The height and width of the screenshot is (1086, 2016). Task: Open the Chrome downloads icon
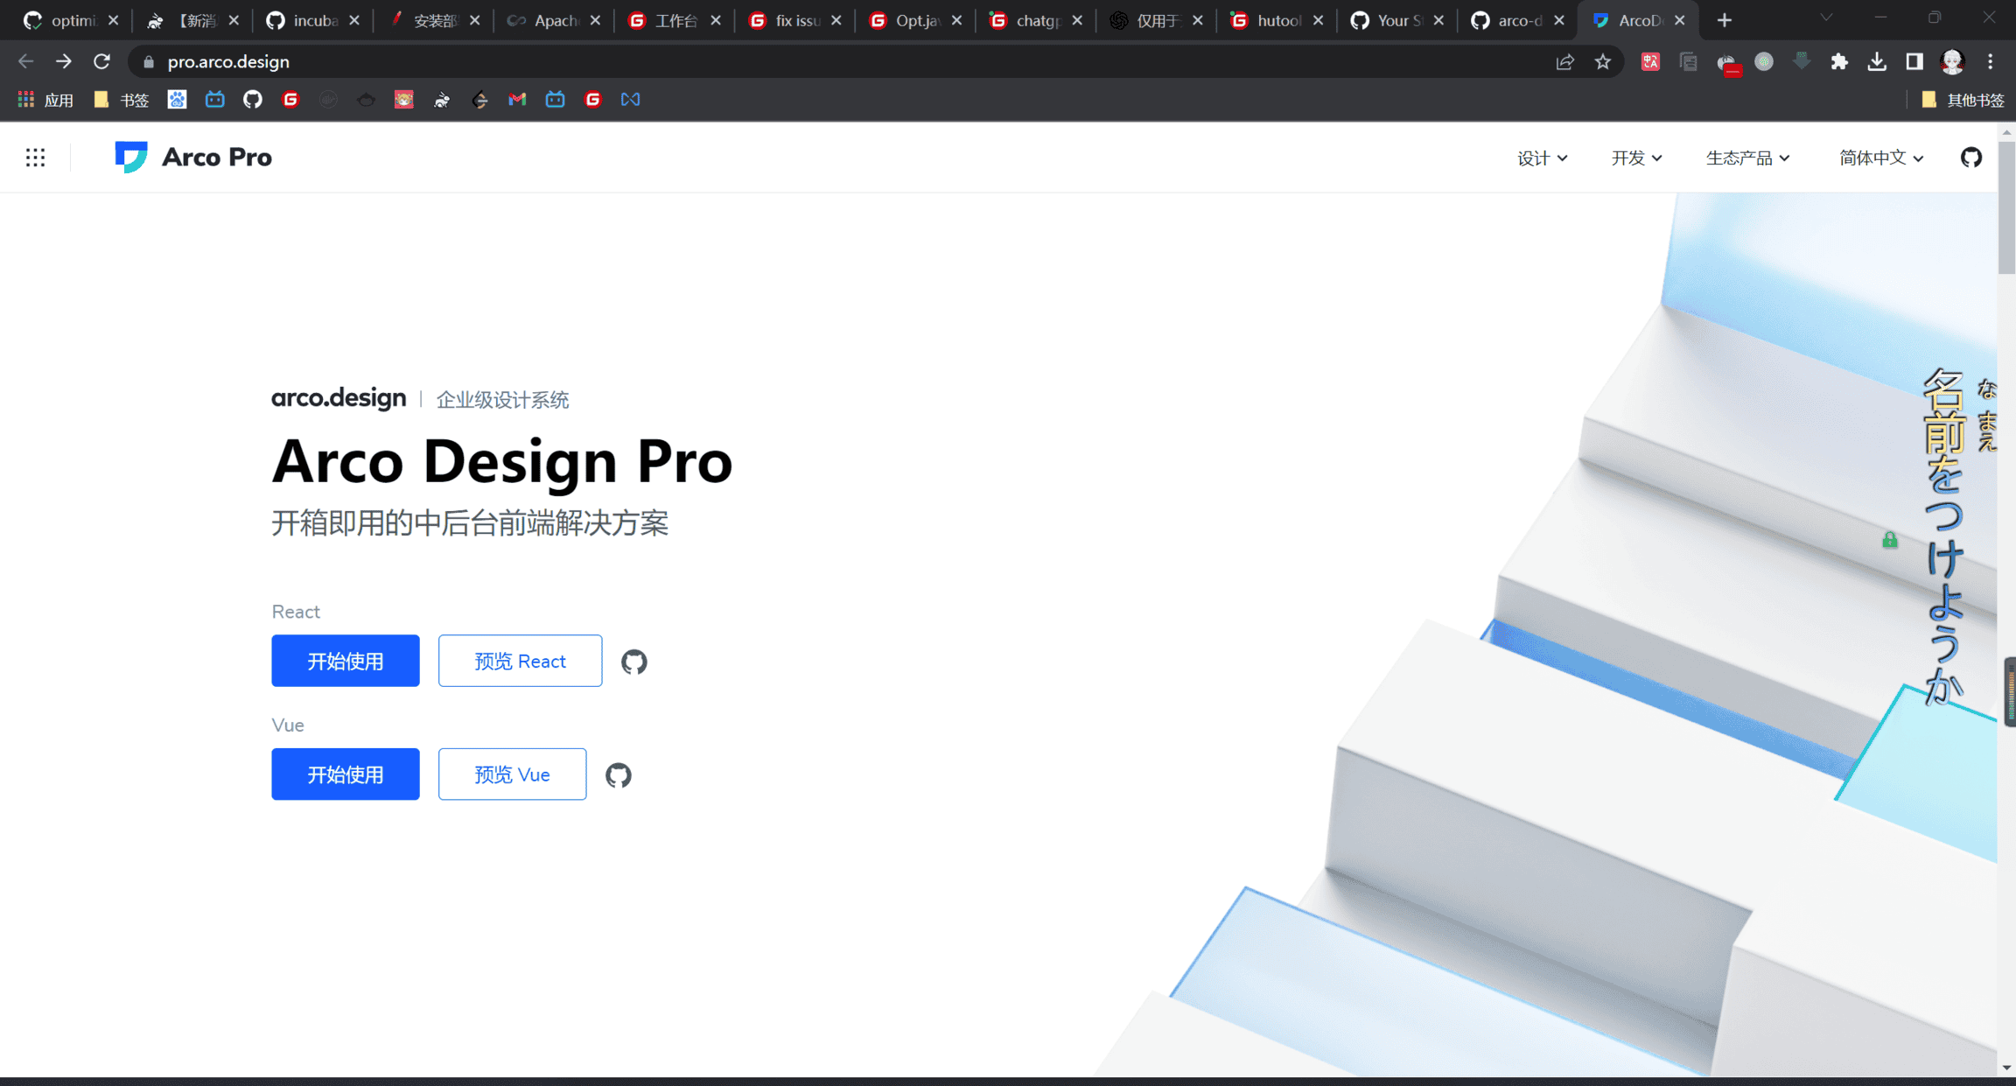[1876, 62]
